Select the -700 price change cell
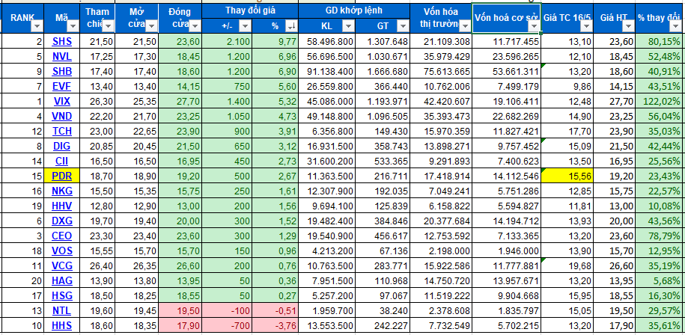 [227, 325]
